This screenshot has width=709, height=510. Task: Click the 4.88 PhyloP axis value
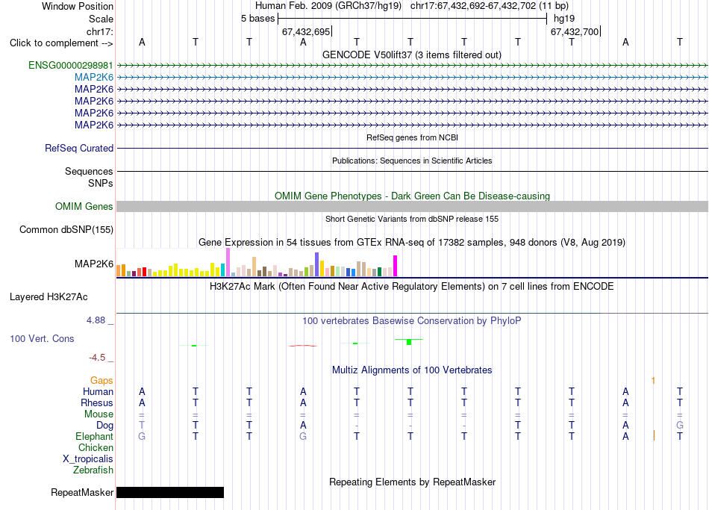click(96, 320)
